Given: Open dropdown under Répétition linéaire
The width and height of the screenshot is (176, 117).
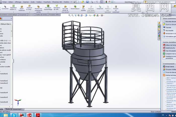Looking at the screenshot, I should 13,12.
